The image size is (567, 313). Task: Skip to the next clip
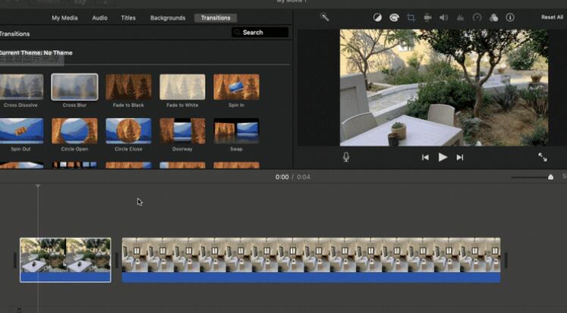[x=460, y=158]
